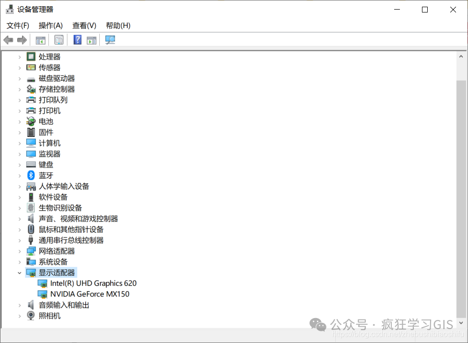
Task: Click the 蓝牙 Bluetooth icon
Action: point(31,175)
